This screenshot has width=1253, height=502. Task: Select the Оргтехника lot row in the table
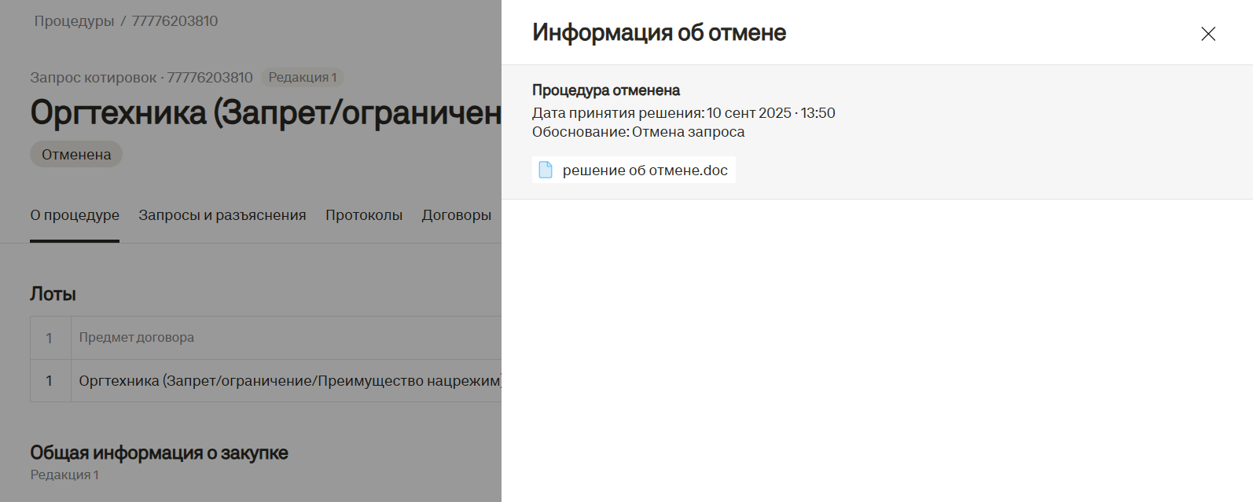coord(289,381)
